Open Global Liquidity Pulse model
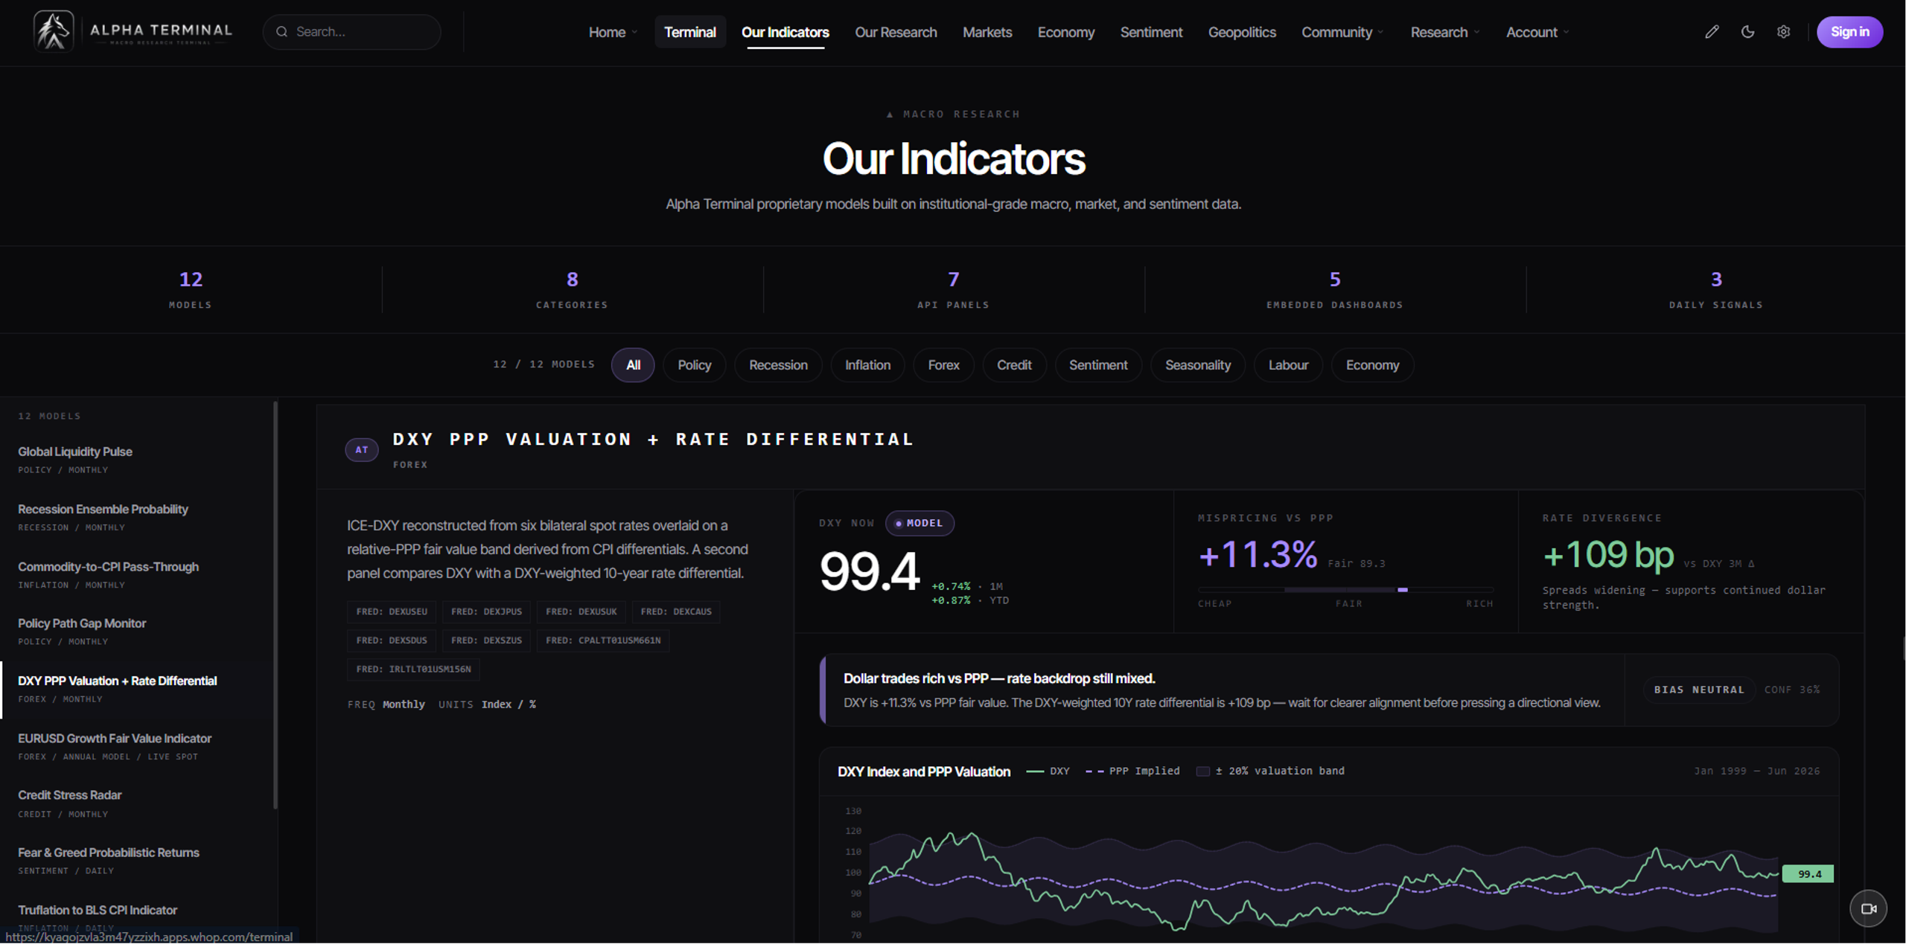The width and height of the screenshot is (1906, 944). pyautogui.click(x=137, y=460)
